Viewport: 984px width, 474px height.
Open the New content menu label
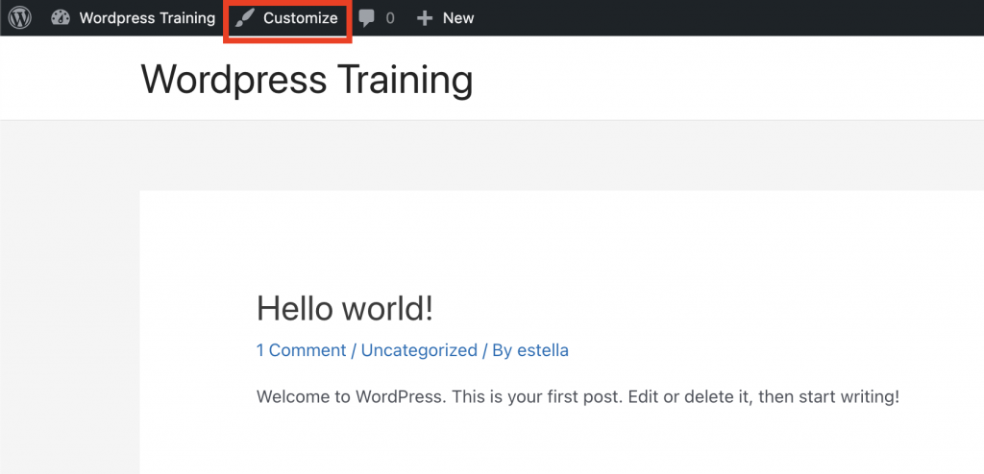[x=458, y=18]
